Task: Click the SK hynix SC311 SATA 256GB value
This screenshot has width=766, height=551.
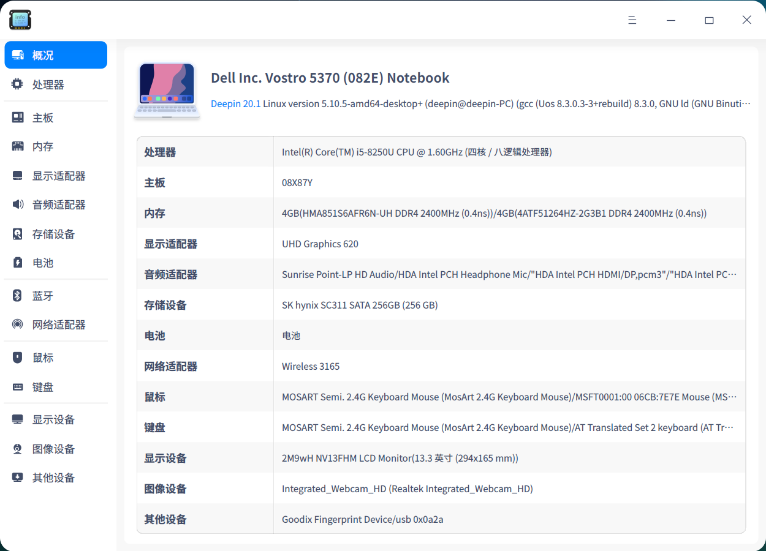Action: point(360,305)
